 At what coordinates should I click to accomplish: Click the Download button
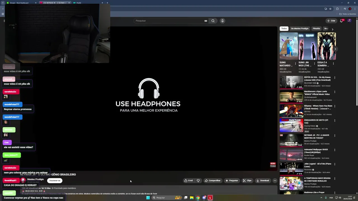(x=263, y=181)
